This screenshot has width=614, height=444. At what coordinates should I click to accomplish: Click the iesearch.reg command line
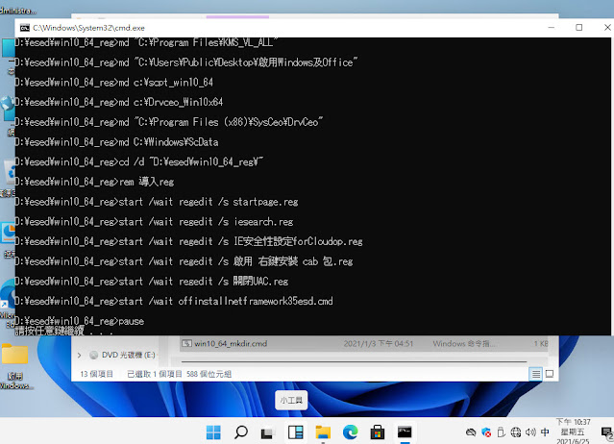(154, 222)
